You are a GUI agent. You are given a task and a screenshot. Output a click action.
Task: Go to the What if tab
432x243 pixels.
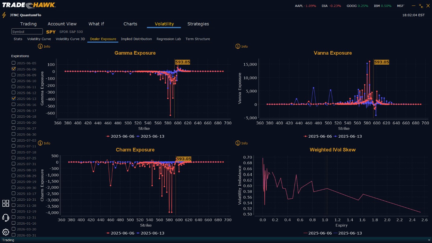click(96, 24)
